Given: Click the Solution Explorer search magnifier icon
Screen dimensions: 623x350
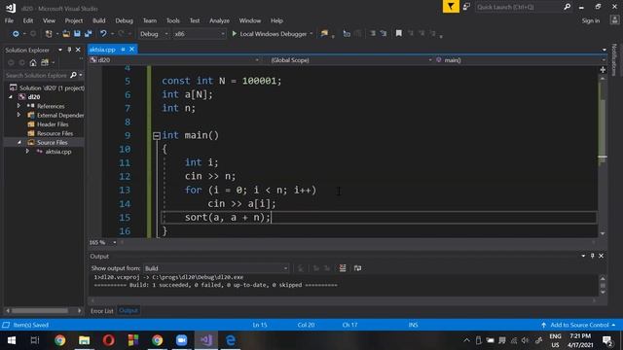Looking at the screenshot, I should click(x=73, y=75).
